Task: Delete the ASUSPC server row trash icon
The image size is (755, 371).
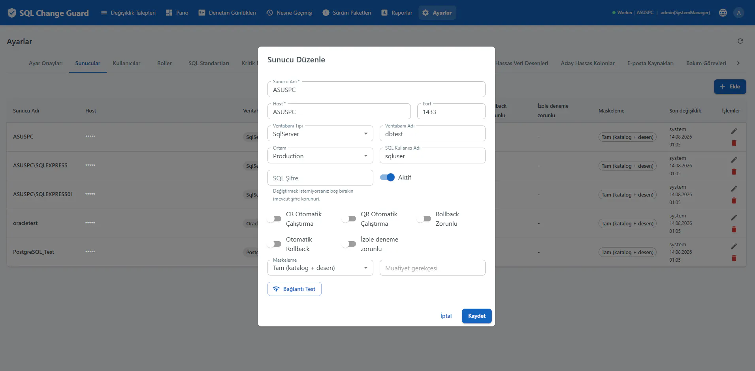Action: pyautogui.click(x=734, y=143)
